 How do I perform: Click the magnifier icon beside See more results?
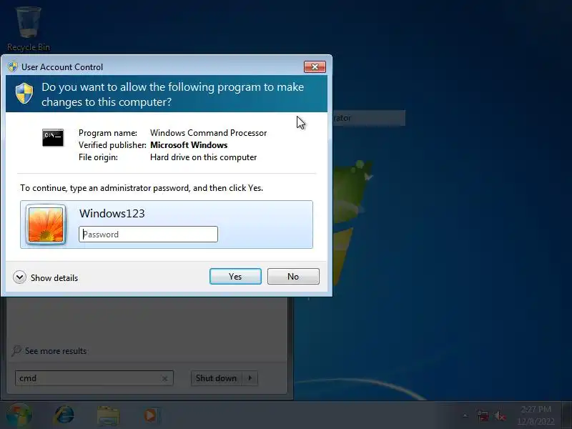(16, 351)
